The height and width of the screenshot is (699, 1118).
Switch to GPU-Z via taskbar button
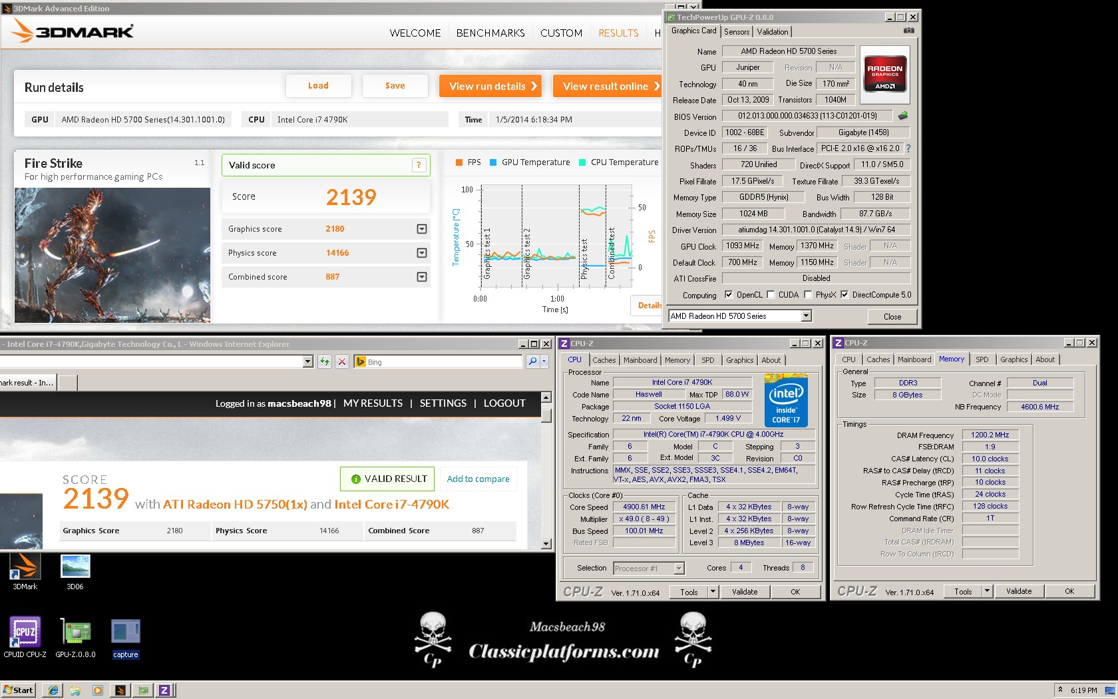[x=142, y=690]
